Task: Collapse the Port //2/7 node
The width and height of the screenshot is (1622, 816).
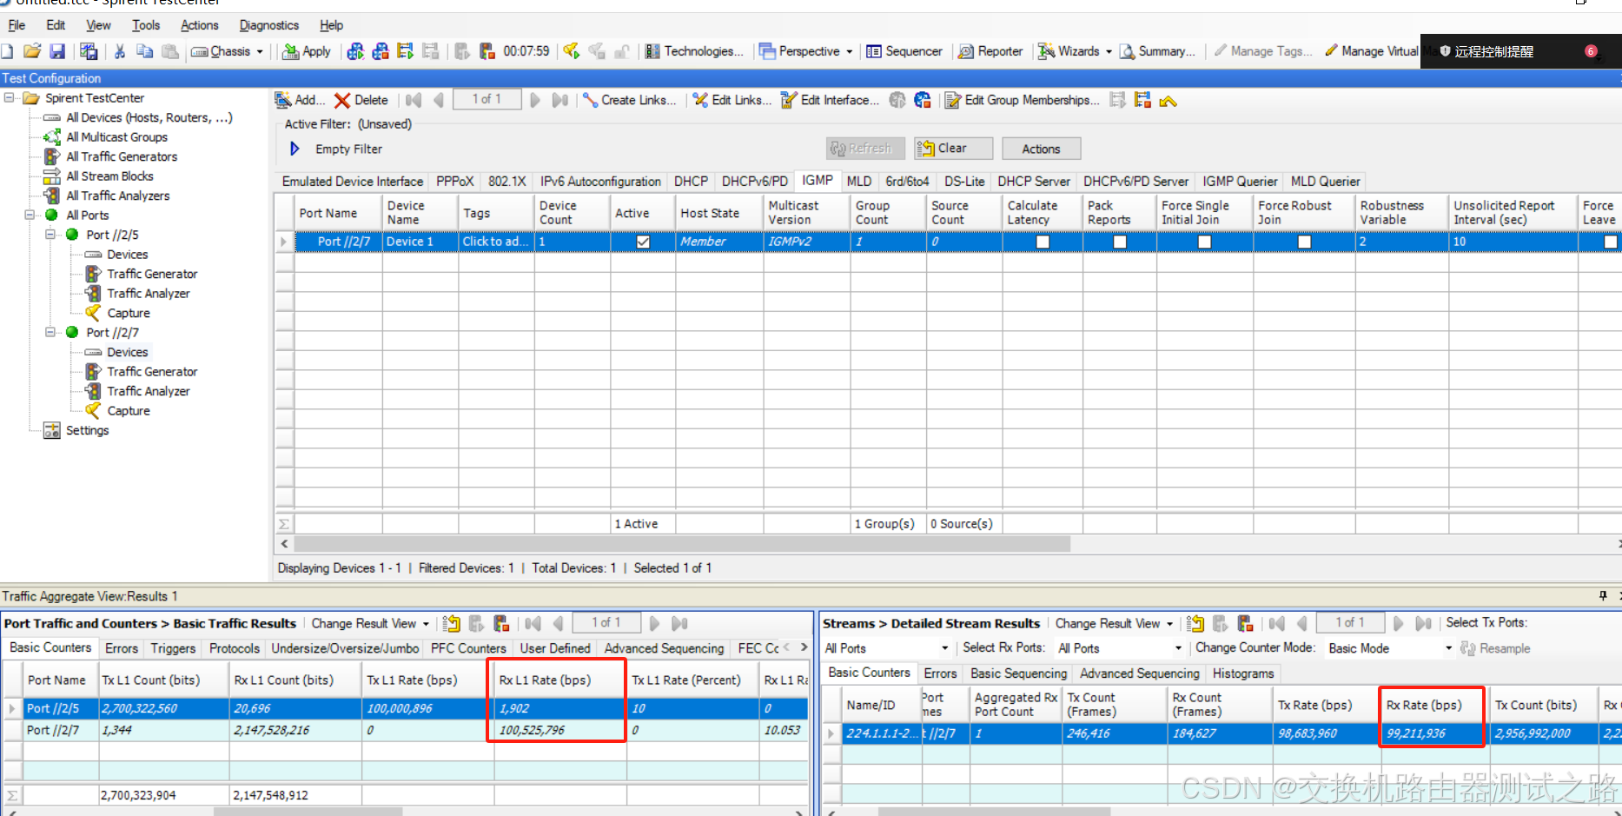Action: 50,332
